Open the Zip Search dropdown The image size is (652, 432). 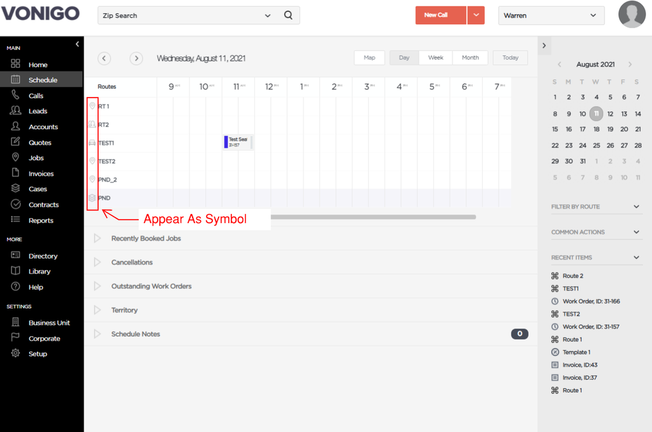(x=267, y=16)
